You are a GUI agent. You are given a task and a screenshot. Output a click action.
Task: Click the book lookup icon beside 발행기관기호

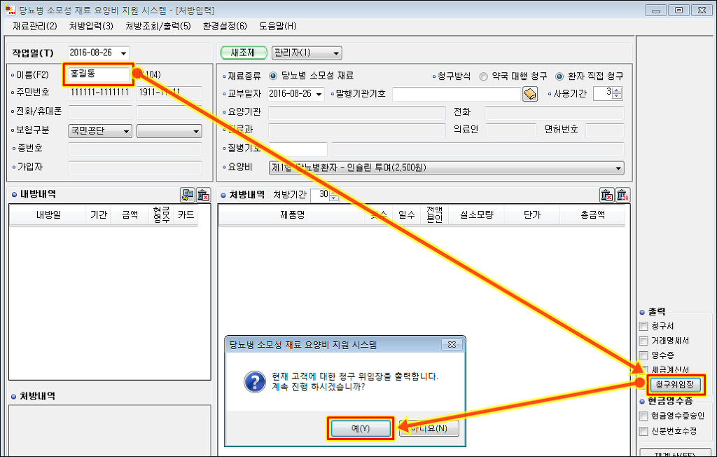(529, 94)
